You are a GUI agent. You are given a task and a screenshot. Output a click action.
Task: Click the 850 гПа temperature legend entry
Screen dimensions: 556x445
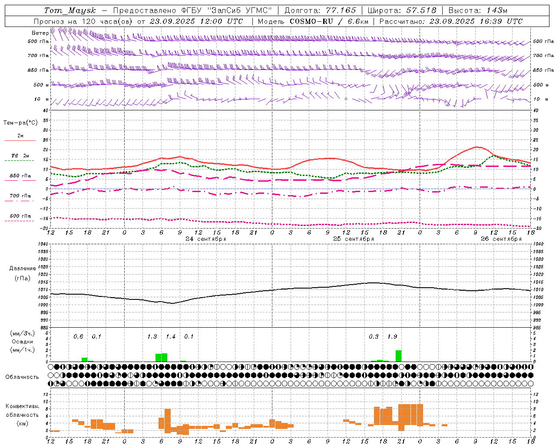tap(20, 176)
